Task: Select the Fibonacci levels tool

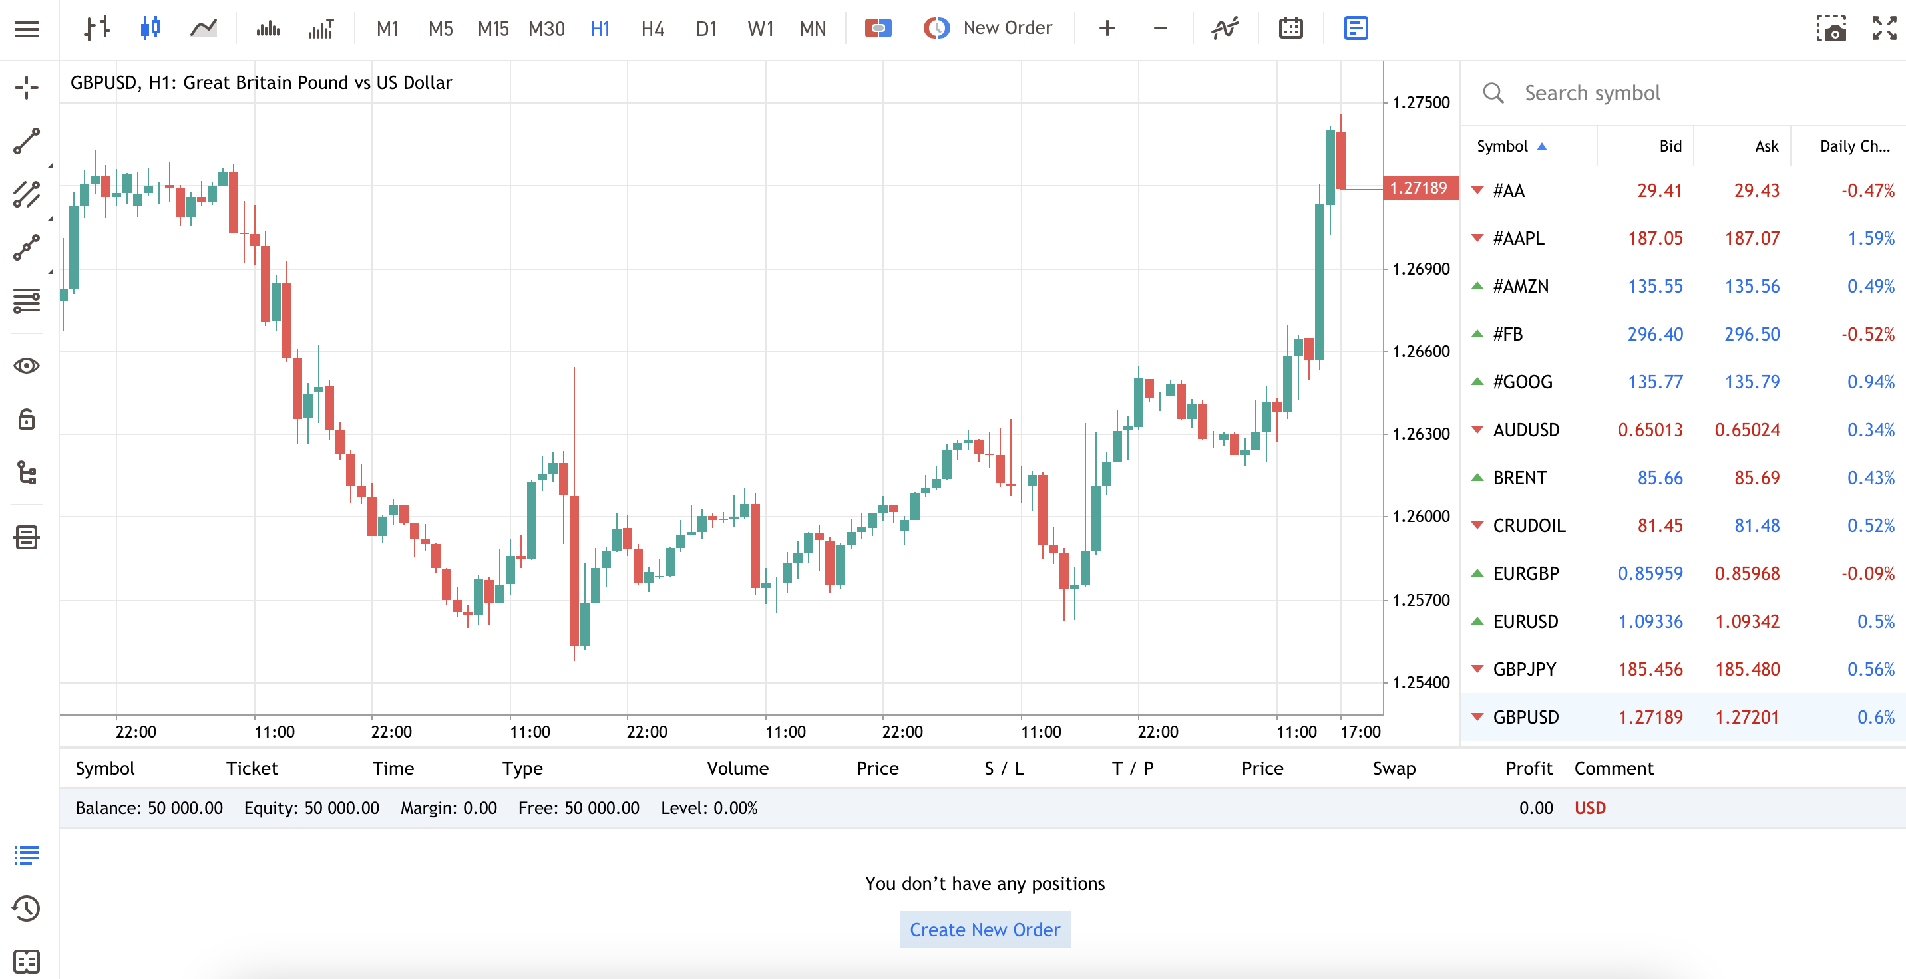Action: click(27, 301)
